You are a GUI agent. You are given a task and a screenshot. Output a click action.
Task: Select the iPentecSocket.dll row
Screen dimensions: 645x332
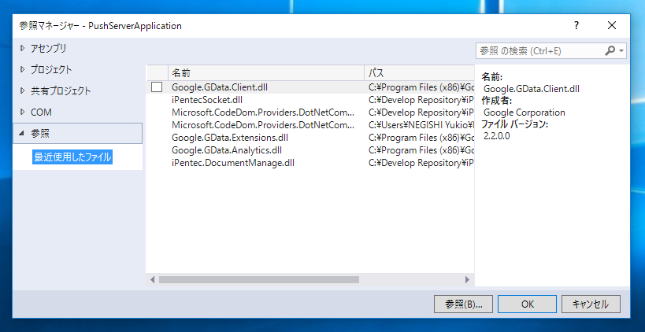310,100
